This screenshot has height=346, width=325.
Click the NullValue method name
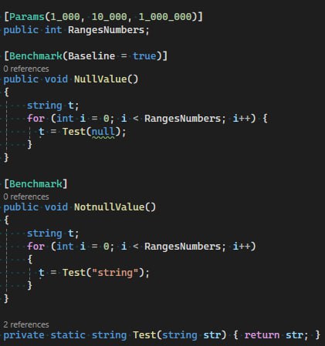100,79
